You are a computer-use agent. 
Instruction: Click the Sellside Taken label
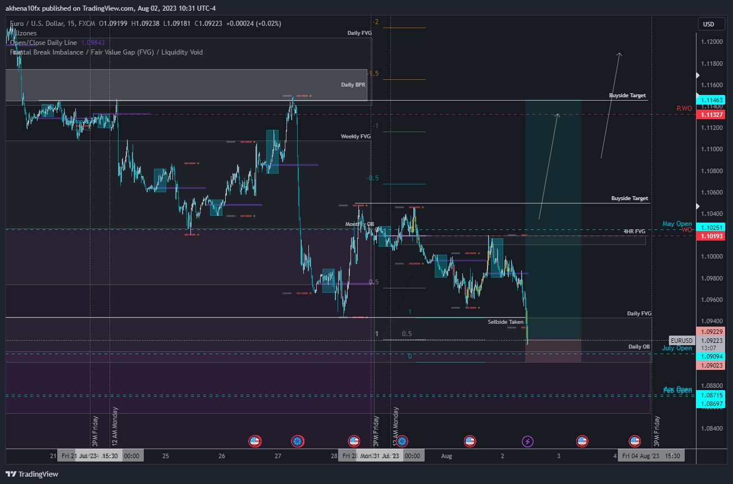point(506,322)
